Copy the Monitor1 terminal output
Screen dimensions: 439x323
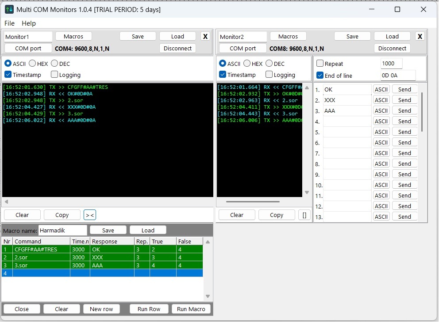(x=62, y=215)
